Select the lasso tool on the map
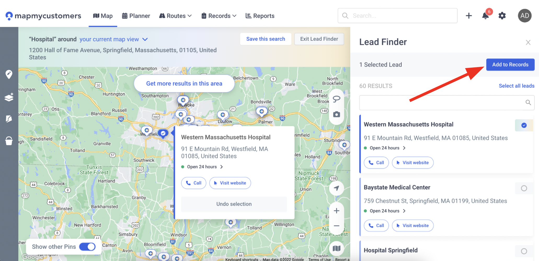This screenshot has width=539, height=261. 336,99
